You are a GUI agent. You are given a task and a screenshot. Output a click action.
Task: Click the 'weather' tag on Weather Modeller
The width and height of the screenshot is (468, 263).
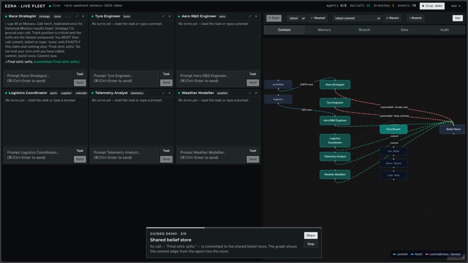[222, 93]
